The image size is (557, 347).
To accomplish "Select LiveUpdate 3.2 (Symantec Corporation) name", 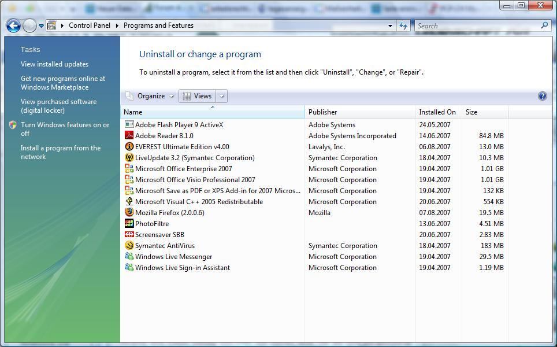I will click(195, 158).
